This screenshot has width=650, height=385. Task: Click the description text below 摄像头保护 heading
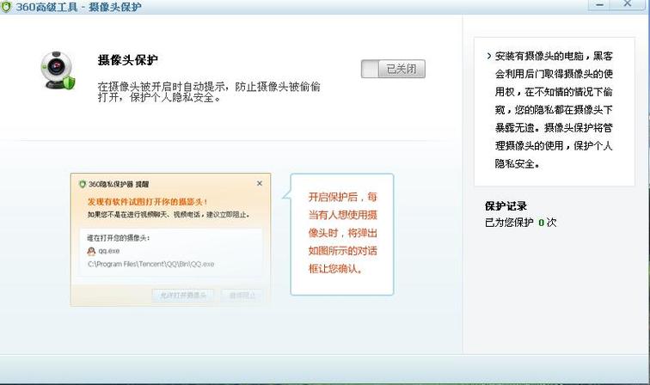[211, 92]
